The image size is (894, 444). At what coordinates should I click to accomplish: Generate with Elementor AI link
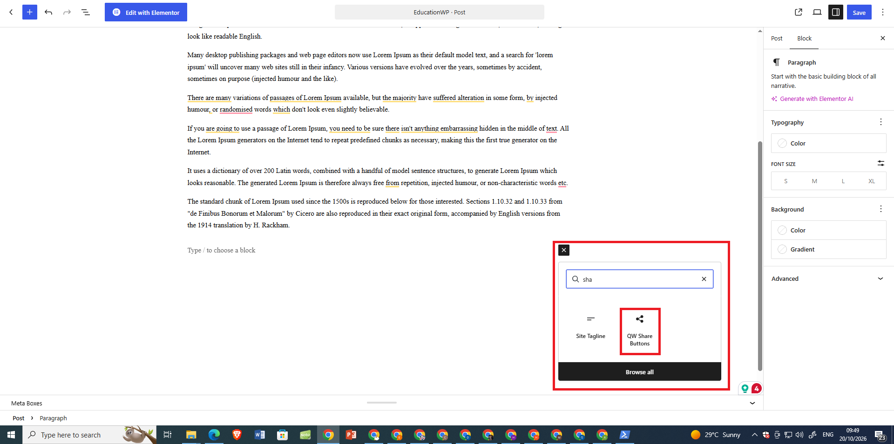click(813, 99)
